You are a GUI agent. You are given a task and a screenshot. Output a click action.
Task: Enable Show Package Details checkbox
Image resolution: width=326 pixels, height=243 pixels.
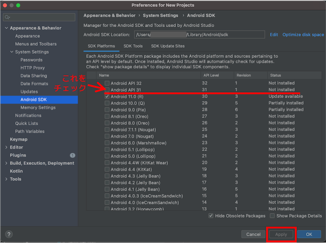click(x=272, y=216)
